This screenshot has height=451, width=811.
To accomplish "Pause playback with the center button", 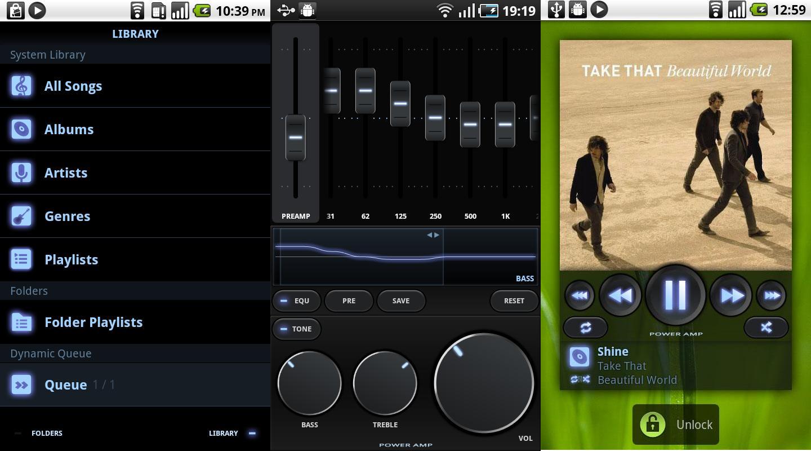I will [x=675, y=295].
